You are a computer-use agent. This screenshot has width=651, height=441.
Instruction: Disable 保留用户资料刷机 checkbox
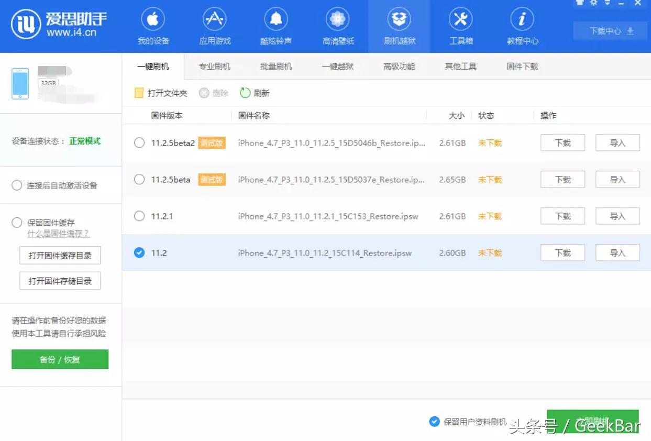(x=435, y=421)
